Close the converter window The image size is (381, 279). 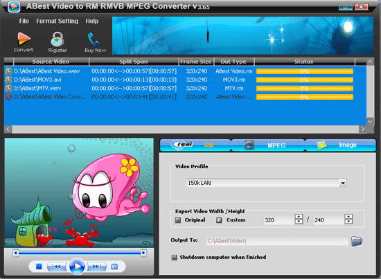pos(361,7)
